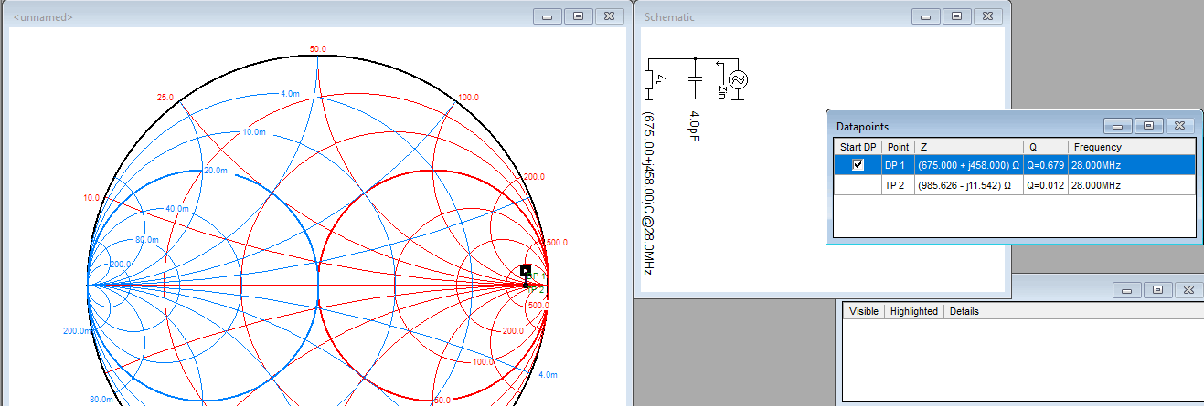Click the Frequency column header
Viewport: 1204px width, 406px height.
click(x=1097, y=147)
